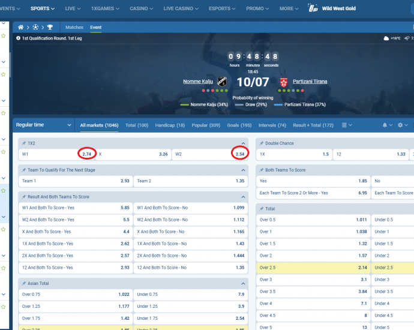Viewport: 414px width, 330px height.
Task: Pin the Total market
Action: [x=262, y=209]
